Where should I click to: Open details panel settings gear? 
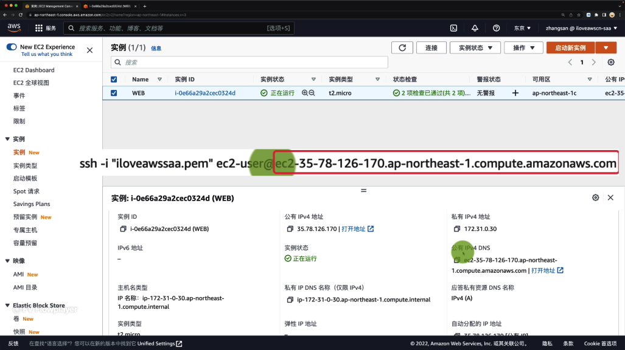point(596,197)
